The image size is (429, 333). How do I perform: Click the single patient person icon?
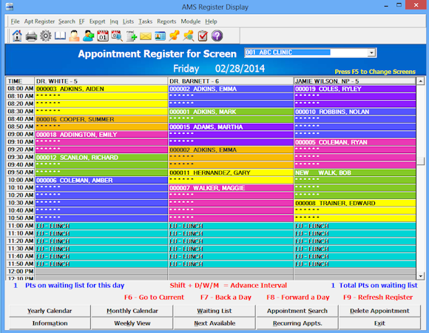pos(74,36)
